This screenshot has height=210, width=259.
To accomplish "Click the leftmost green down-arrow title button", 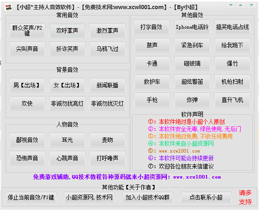I will coord(231,5).
